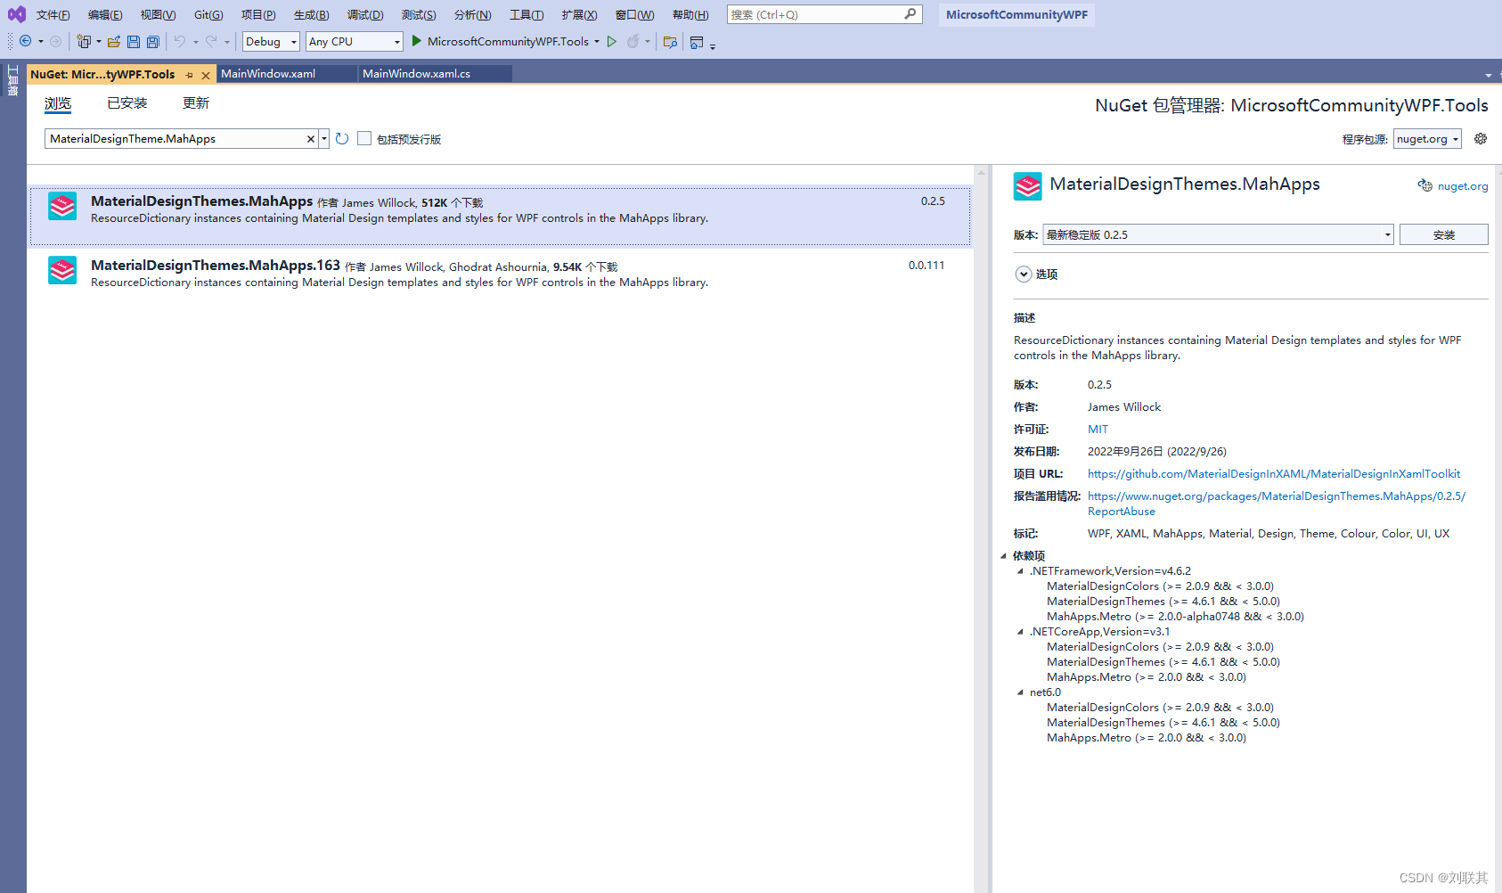Click the MaterialDesignThemes.MahApps package icon in the list

pos(62,206)
